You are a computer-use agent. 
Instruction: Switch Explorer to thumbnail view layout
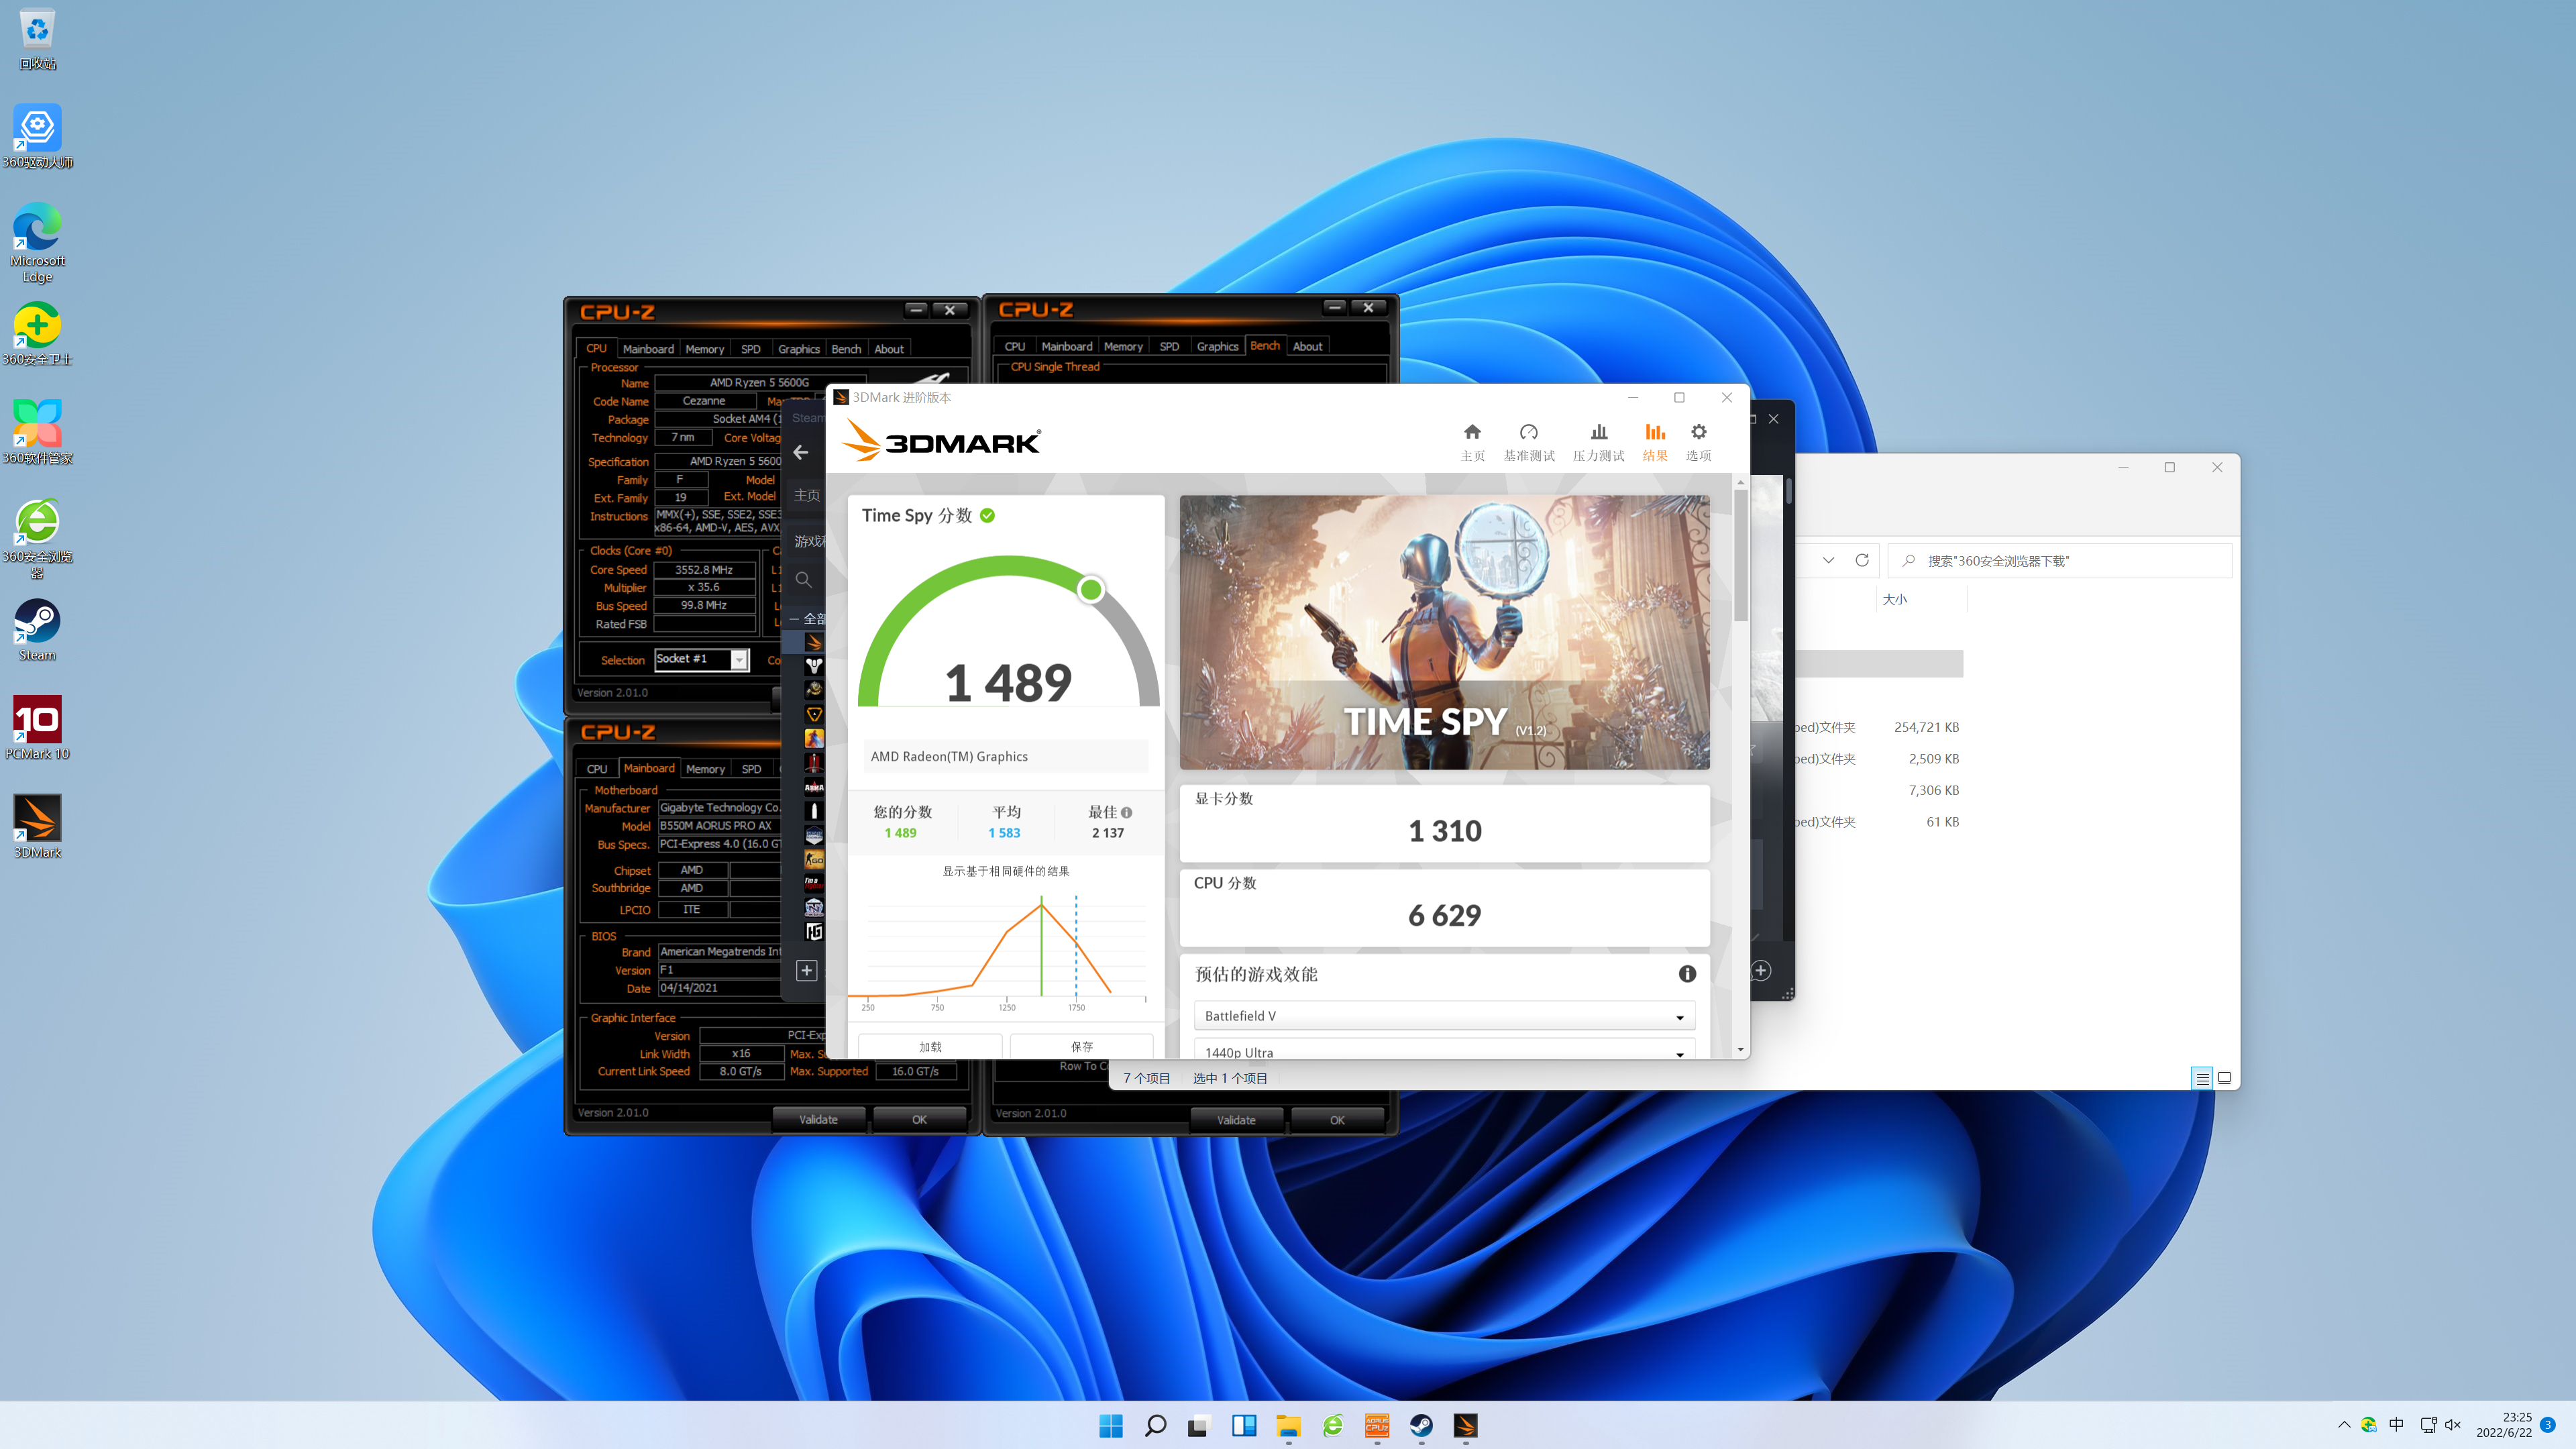tap(2225, 1078)
